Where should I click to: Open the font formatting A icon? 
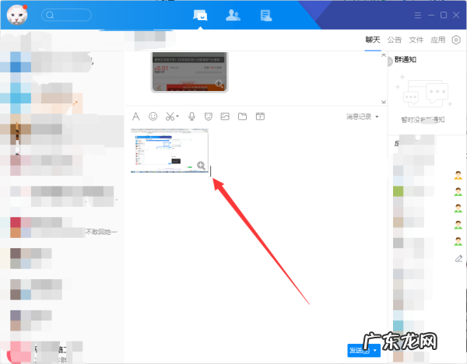click(135, 117)
